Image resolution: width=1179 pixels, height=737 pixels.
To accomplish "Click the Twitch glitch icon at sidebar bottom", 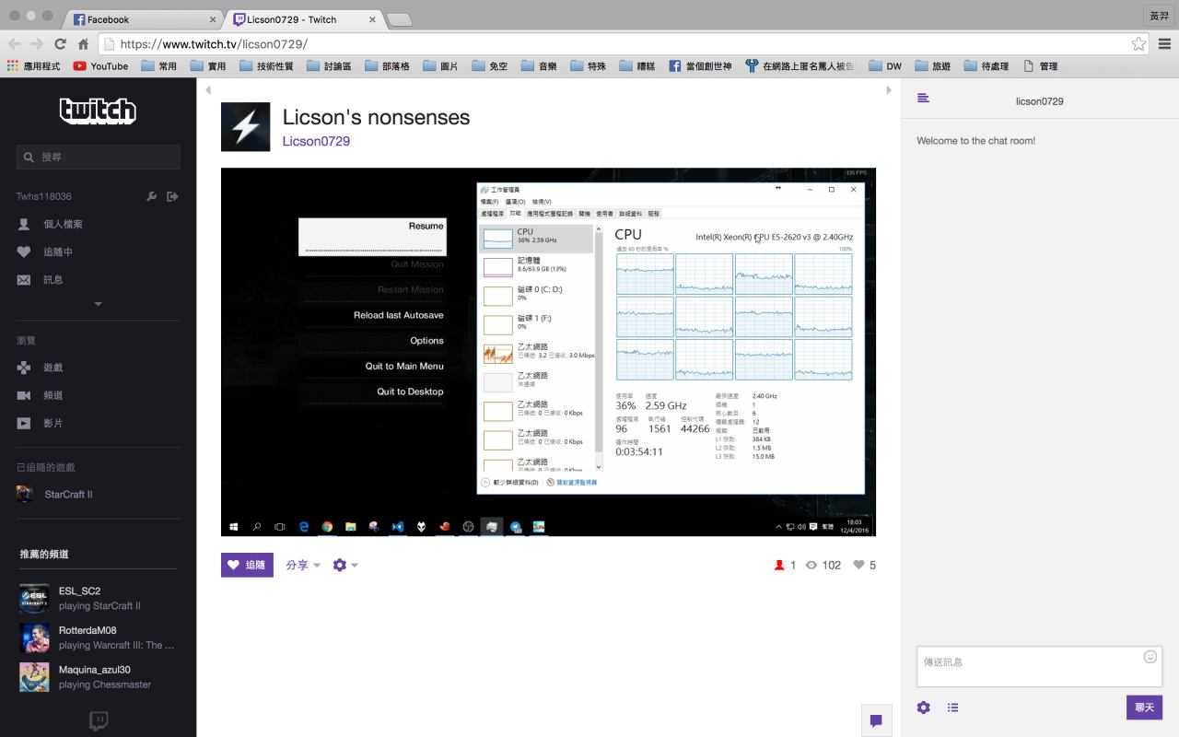I will pyautogui.click(x=99, y=720).
